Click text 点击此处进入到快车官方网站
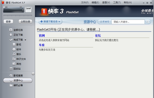 (54, 40)
